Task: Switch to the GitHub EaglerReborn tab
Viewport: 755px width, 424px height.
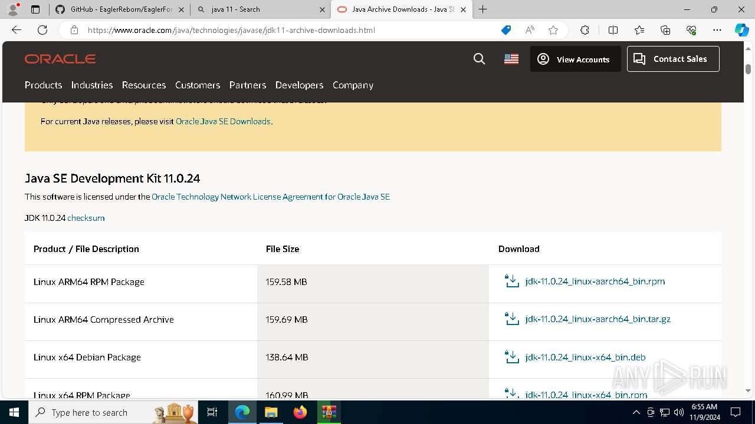Action: (x=120, y=9)
